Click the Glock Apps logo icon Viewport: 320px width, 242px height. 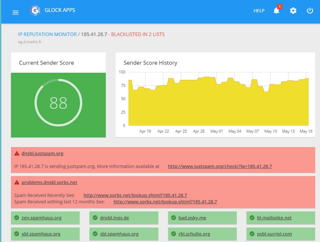tap(35, 10)
